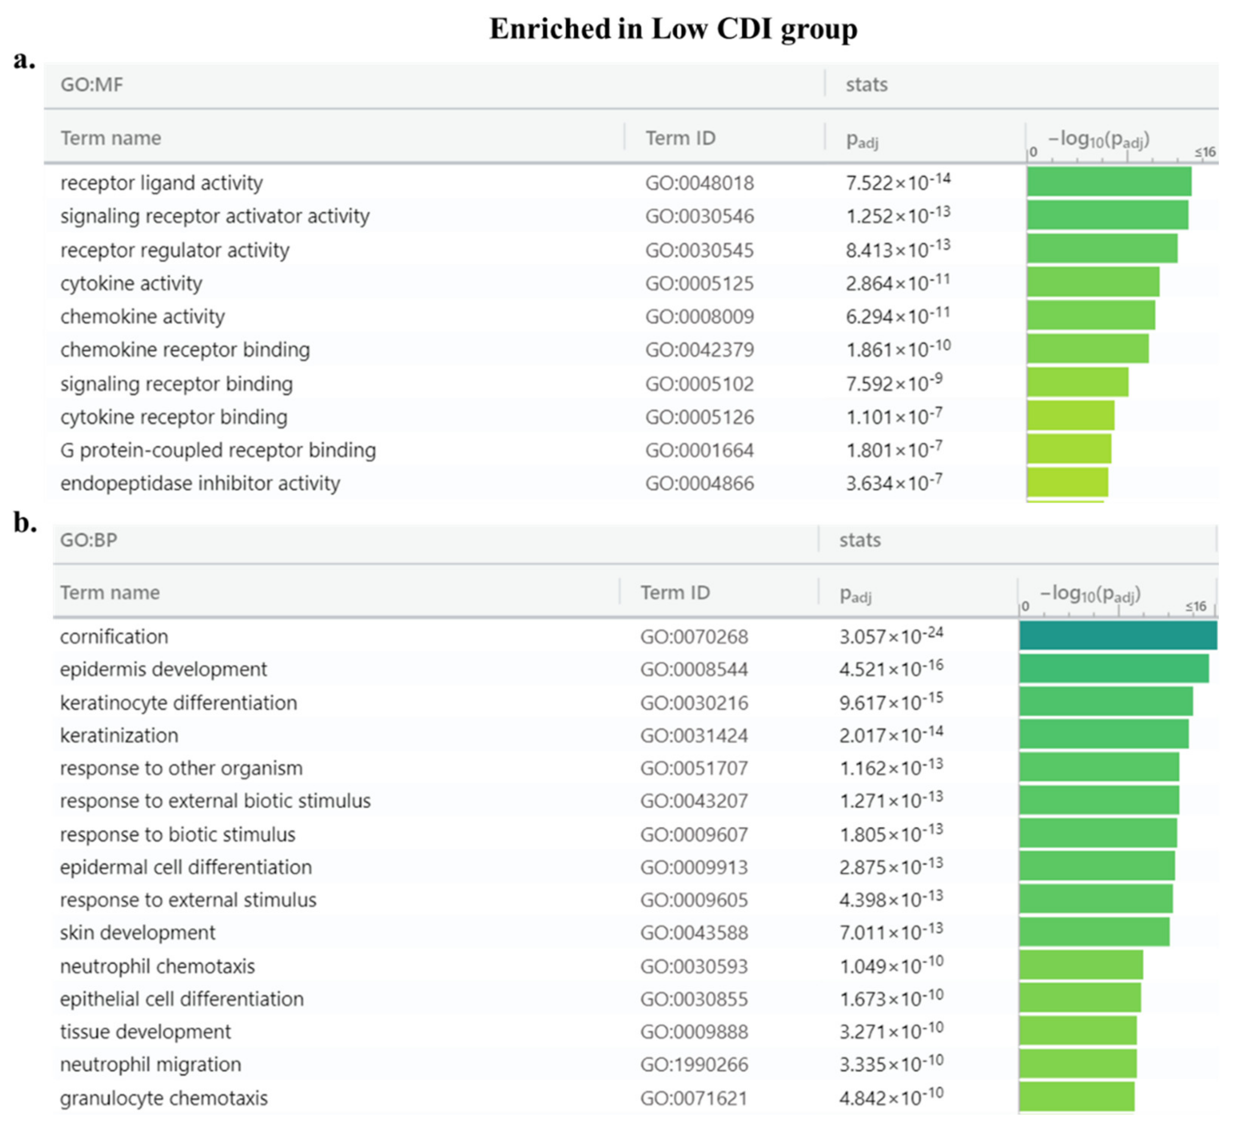Select the chemokine receptor binding term

[185, 350]
